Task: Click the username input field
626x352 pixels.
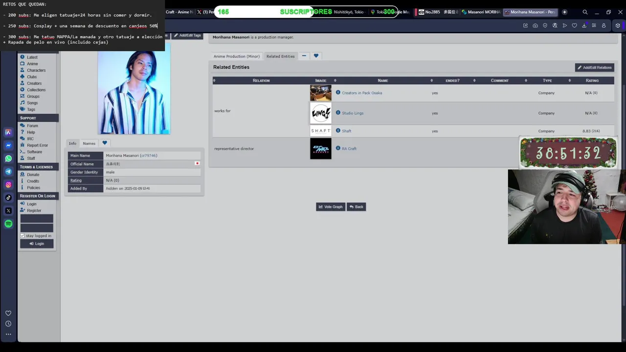Action: click(37, 219)
